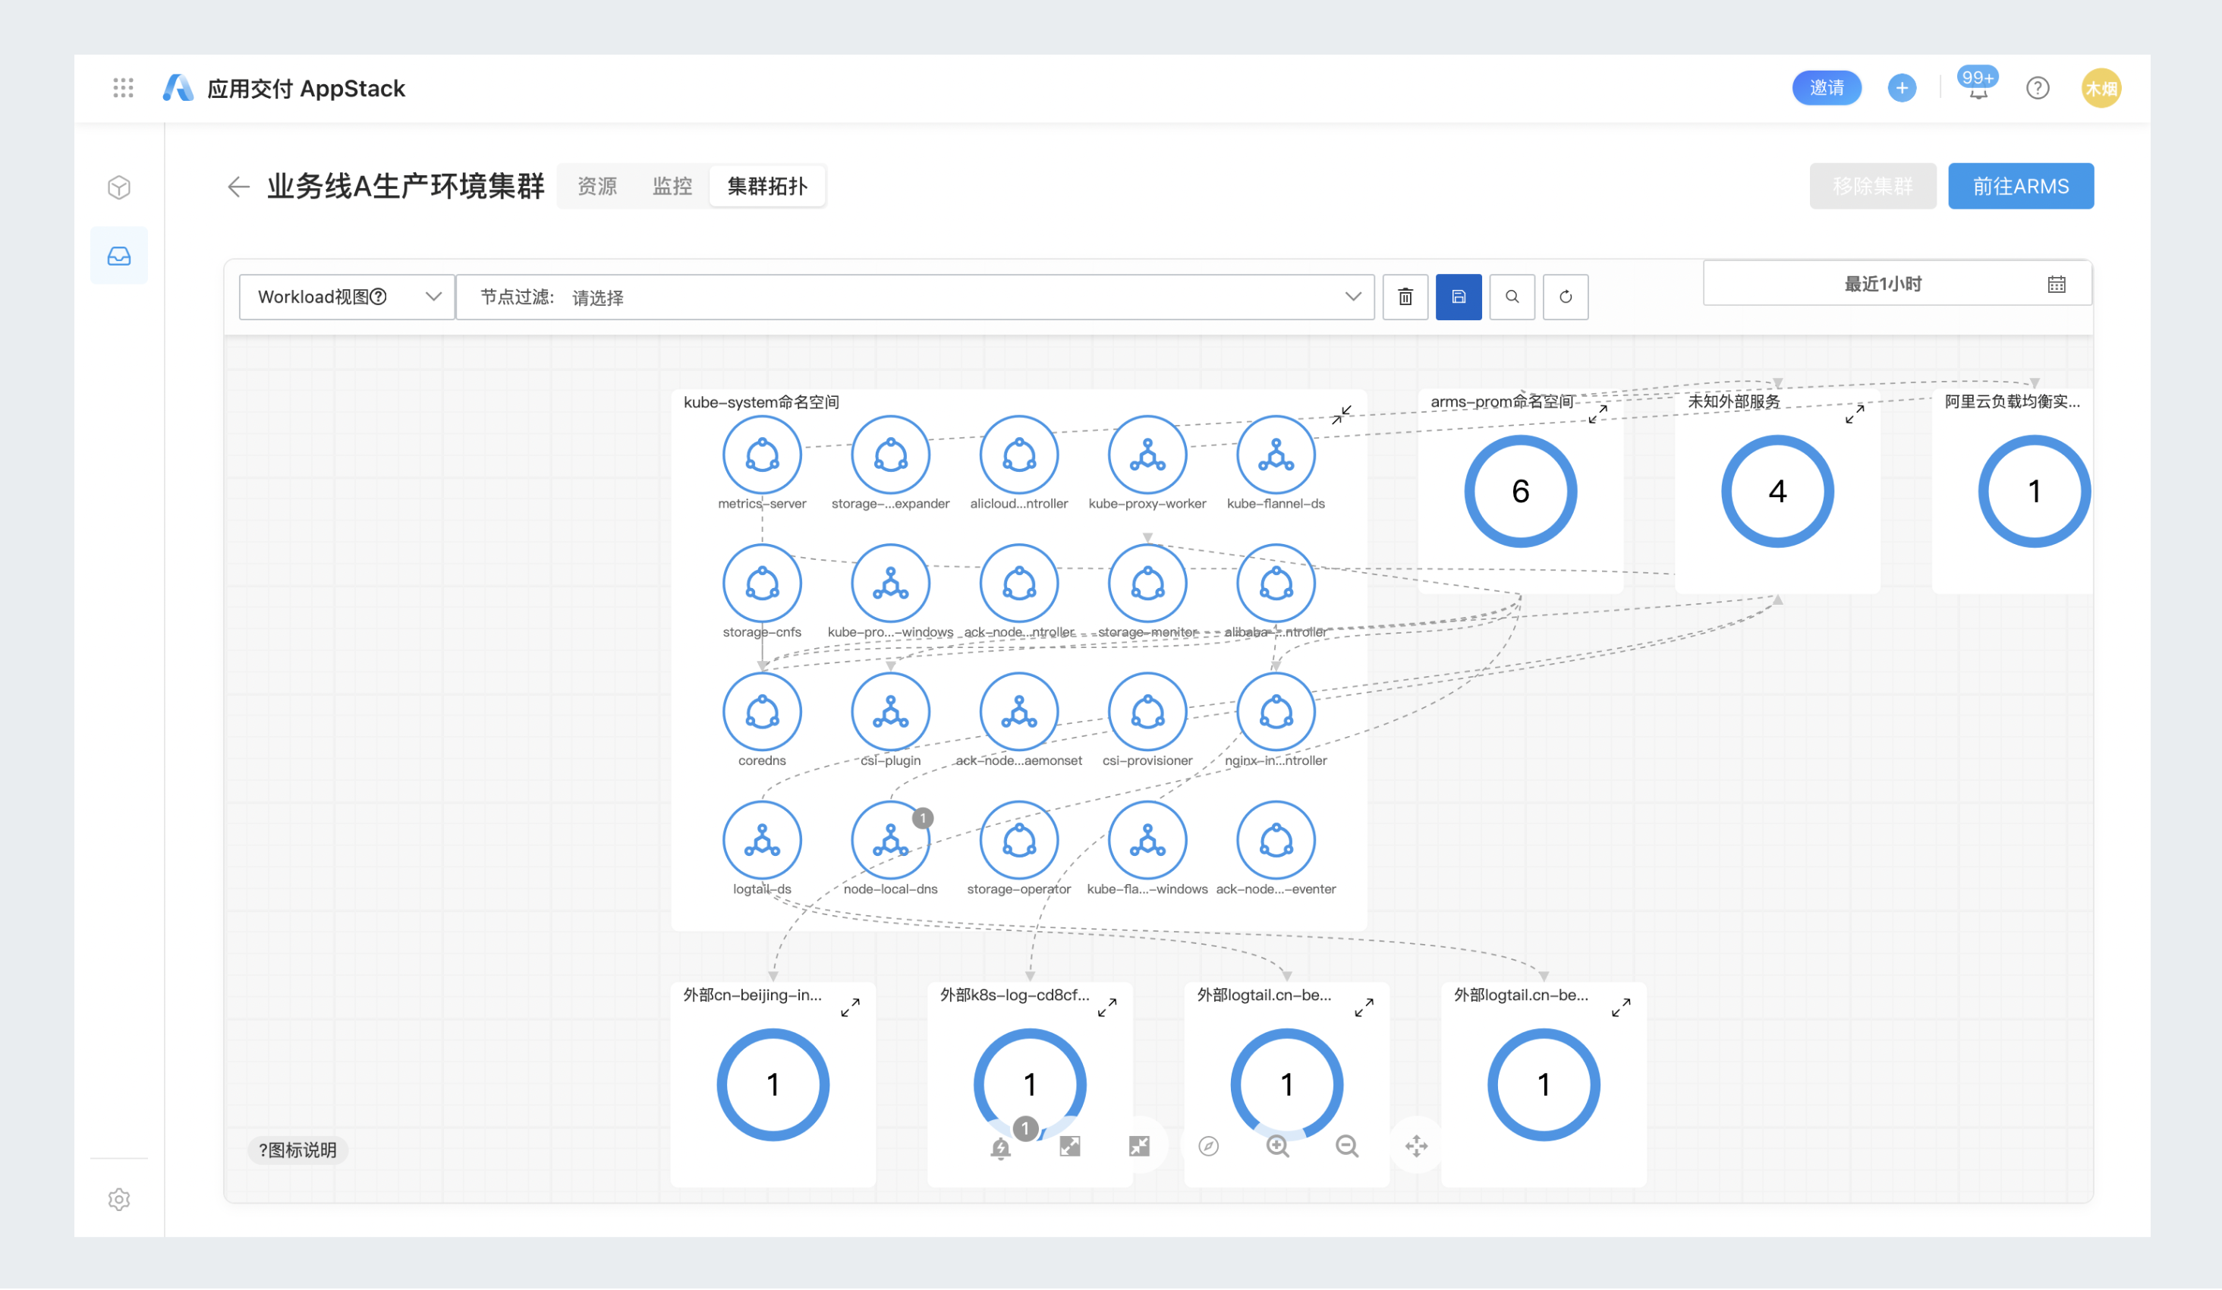
Task: Click the 前往ARMS button
Action: click(x=2021, y=187)
